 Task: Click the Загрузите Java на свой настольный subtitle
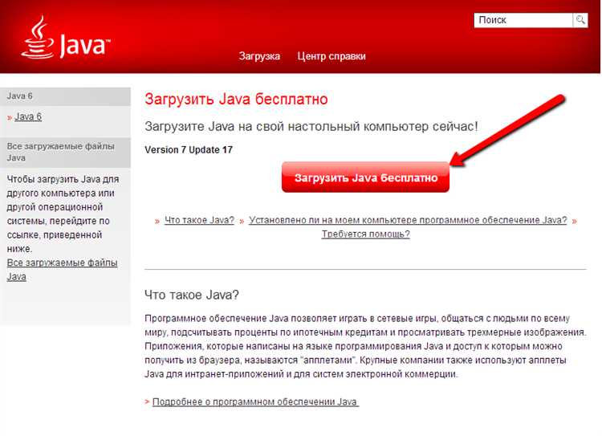coord(311,126)
